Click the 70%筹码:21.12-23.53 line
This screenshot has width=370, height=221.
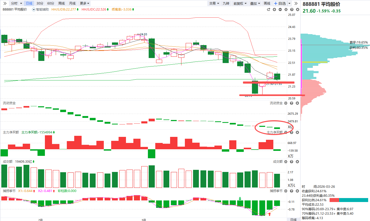(327, 213)
